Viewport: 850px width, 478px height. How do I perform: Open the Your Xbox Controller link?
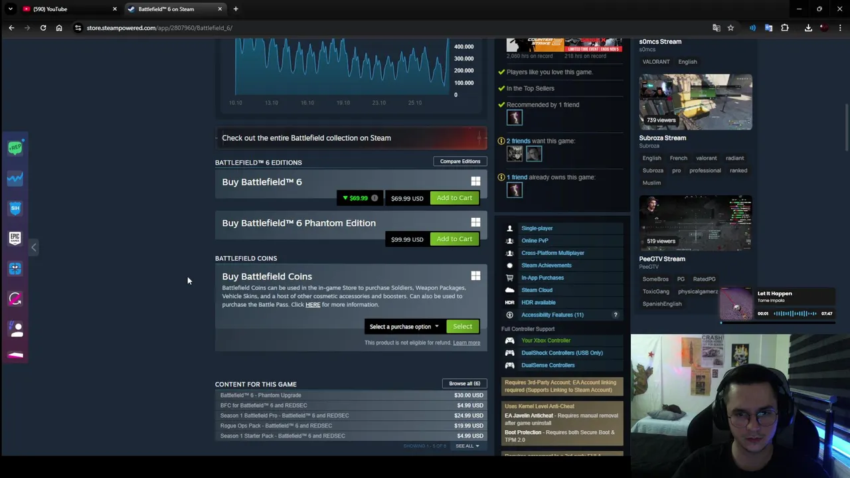tap(546, 341)
